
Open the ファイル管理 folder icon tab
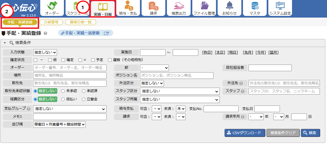click(204, 8)
